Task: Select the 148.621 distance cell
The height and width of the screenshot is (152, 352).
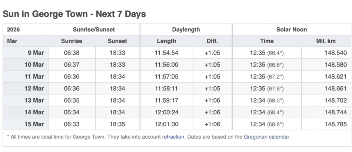Action: point(335,77)
